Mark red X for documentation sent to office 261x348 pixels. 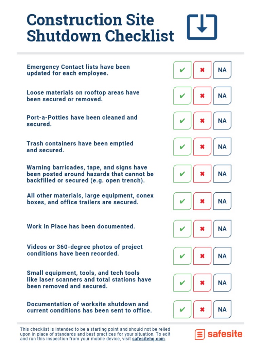(x=202, y=310)
